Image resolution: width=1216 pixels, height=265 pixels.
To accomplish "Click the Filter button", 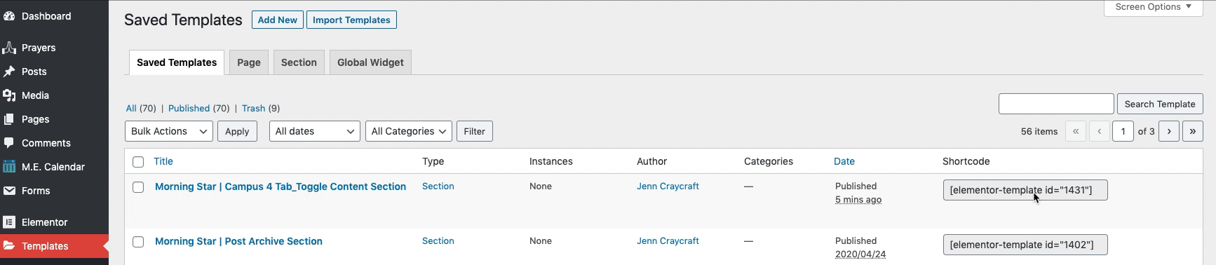I will [474, 131].
